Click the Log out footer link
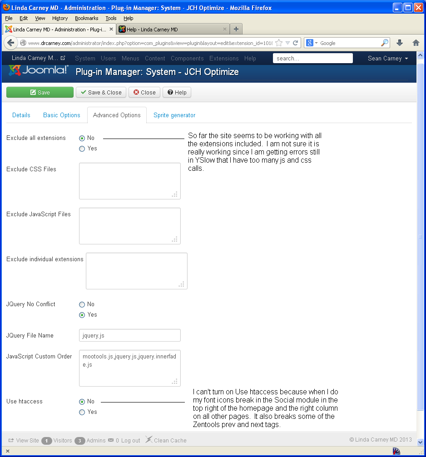The width and height of the screenshot is (426, 457). coord(130,440)
